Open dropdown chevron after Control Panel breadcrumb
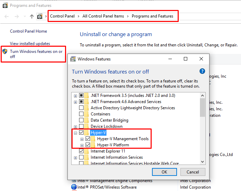Screen dimensions: 241x191 (x=78, y=16)
